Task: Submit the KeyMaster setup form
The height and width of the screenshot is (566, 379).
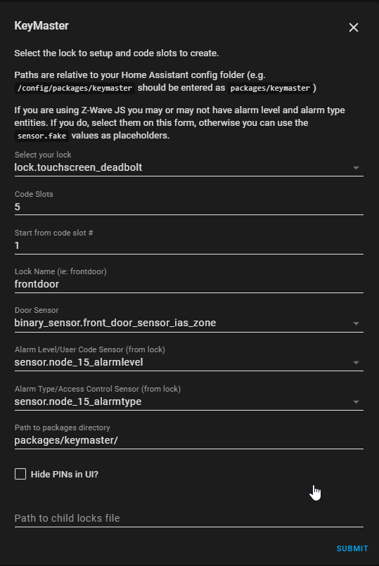Action: (x=352, y=548)
